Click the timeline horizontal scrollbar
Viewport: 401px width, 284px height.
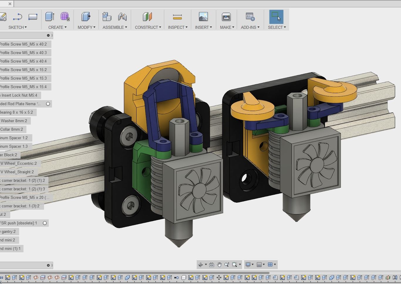134,273
